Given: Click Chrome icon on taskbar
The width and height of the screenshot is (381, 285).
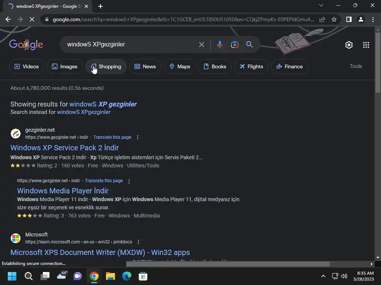Looking at the screenshot, I should coord(94,276).
